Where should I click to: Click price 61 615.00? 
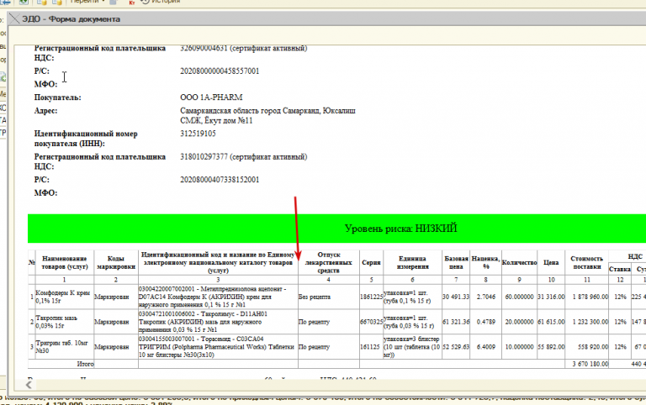pyautogui.click(x=551, y=322)
